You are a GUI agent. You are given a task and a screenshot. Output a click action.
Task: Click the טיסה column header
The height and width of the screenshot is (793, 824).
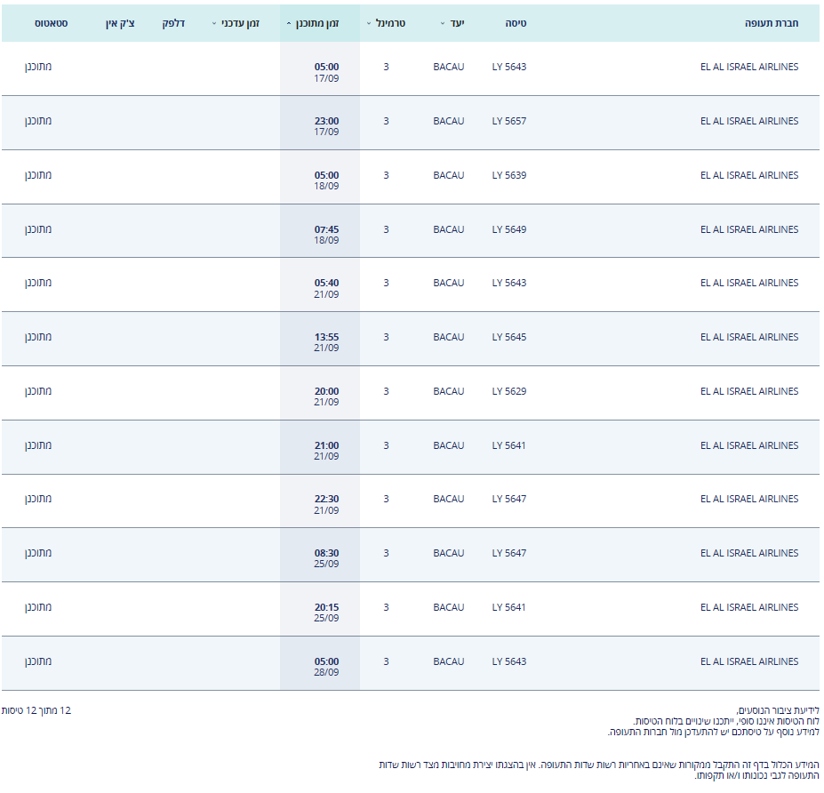point(516,23)
